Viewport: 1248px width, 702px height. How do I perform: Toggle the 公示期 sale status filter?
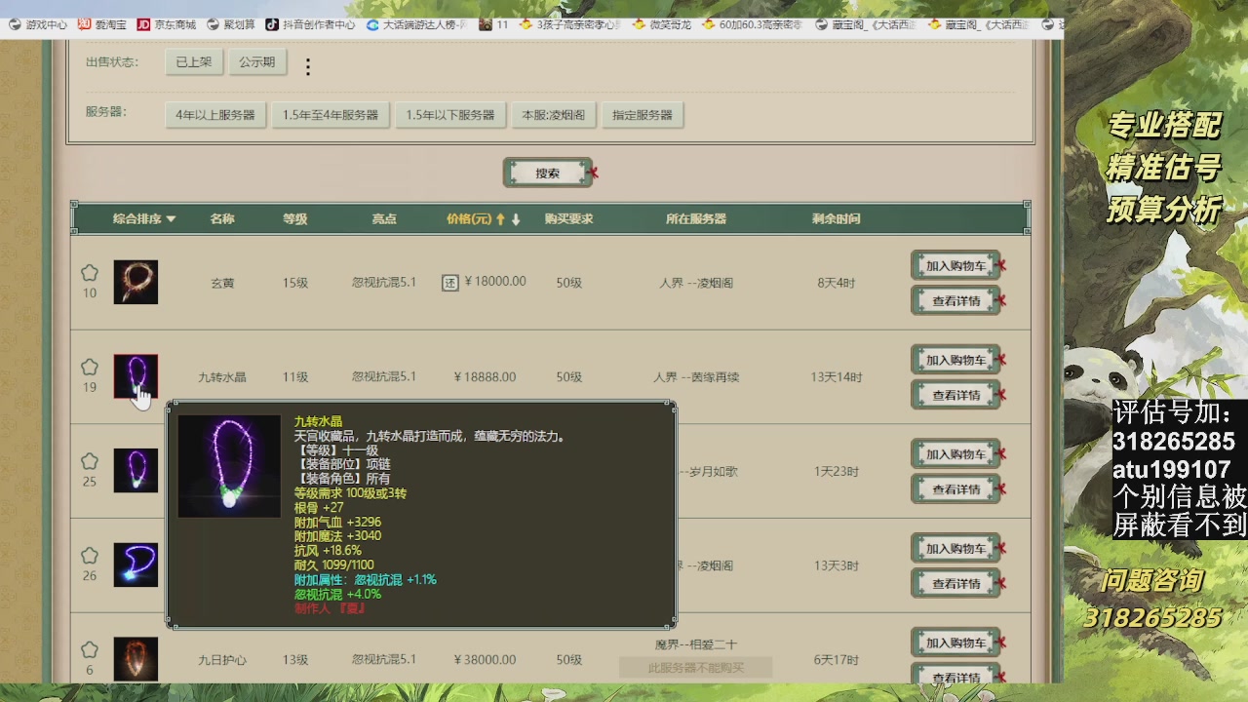257,62
